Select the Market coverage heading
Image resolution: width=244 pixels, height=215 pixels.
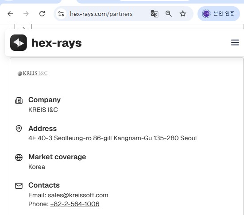[x=57, y=157]
